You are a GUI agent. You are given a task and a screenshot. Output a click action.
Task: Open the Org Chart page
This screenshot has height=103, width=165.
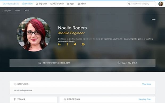click(42, 4)
